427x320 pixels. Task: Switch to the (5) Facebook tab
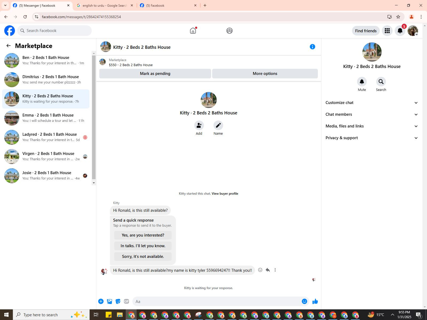(168, 5)
